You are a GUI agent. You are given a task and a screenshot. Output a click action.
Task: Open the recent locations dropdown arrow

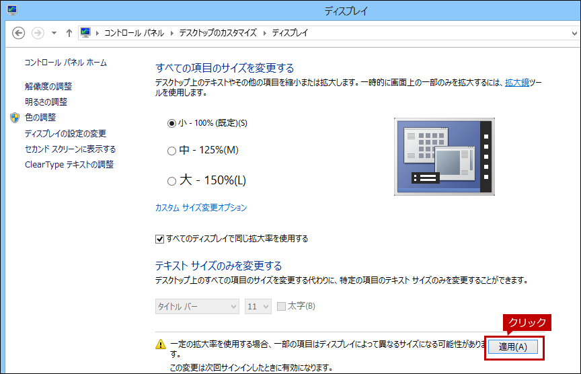point(54,33)
